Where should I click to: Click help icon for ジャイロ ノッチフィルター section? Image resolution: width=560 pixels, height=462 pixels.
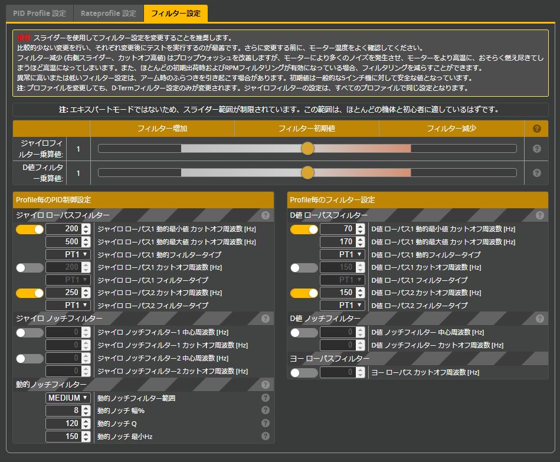(x=266, y=319)
